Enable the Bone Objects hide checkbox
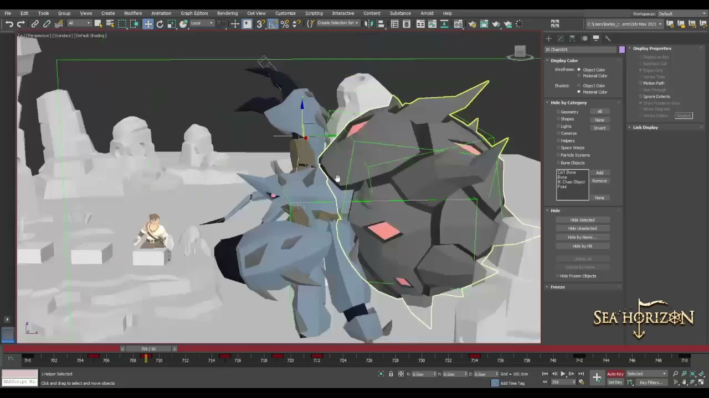The height and width of the screenshot is (398, 709). [x=558, y=163]
